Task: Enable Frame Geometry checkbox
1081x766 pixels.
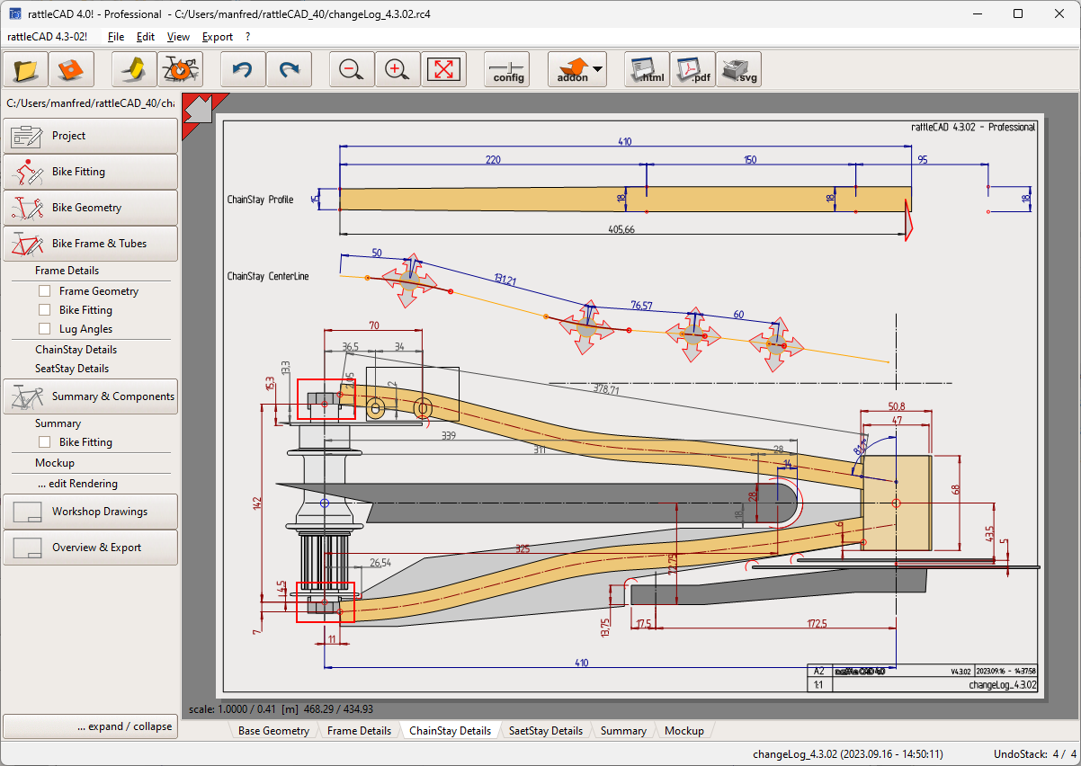Action: pyautogui.click(x=44, y=291)
